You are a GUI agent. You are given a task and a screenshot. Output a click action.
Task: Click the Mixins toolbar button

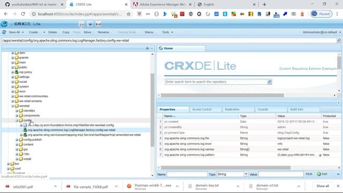150,32
